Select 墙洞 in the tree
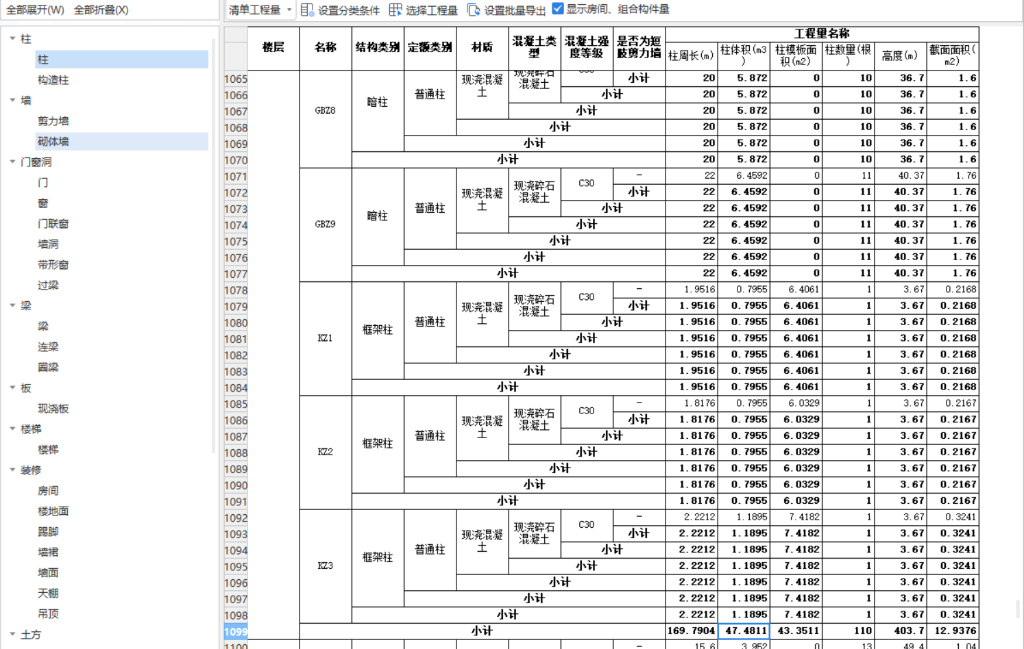This screenshot has height=649, width=1024. coord(48,244)
